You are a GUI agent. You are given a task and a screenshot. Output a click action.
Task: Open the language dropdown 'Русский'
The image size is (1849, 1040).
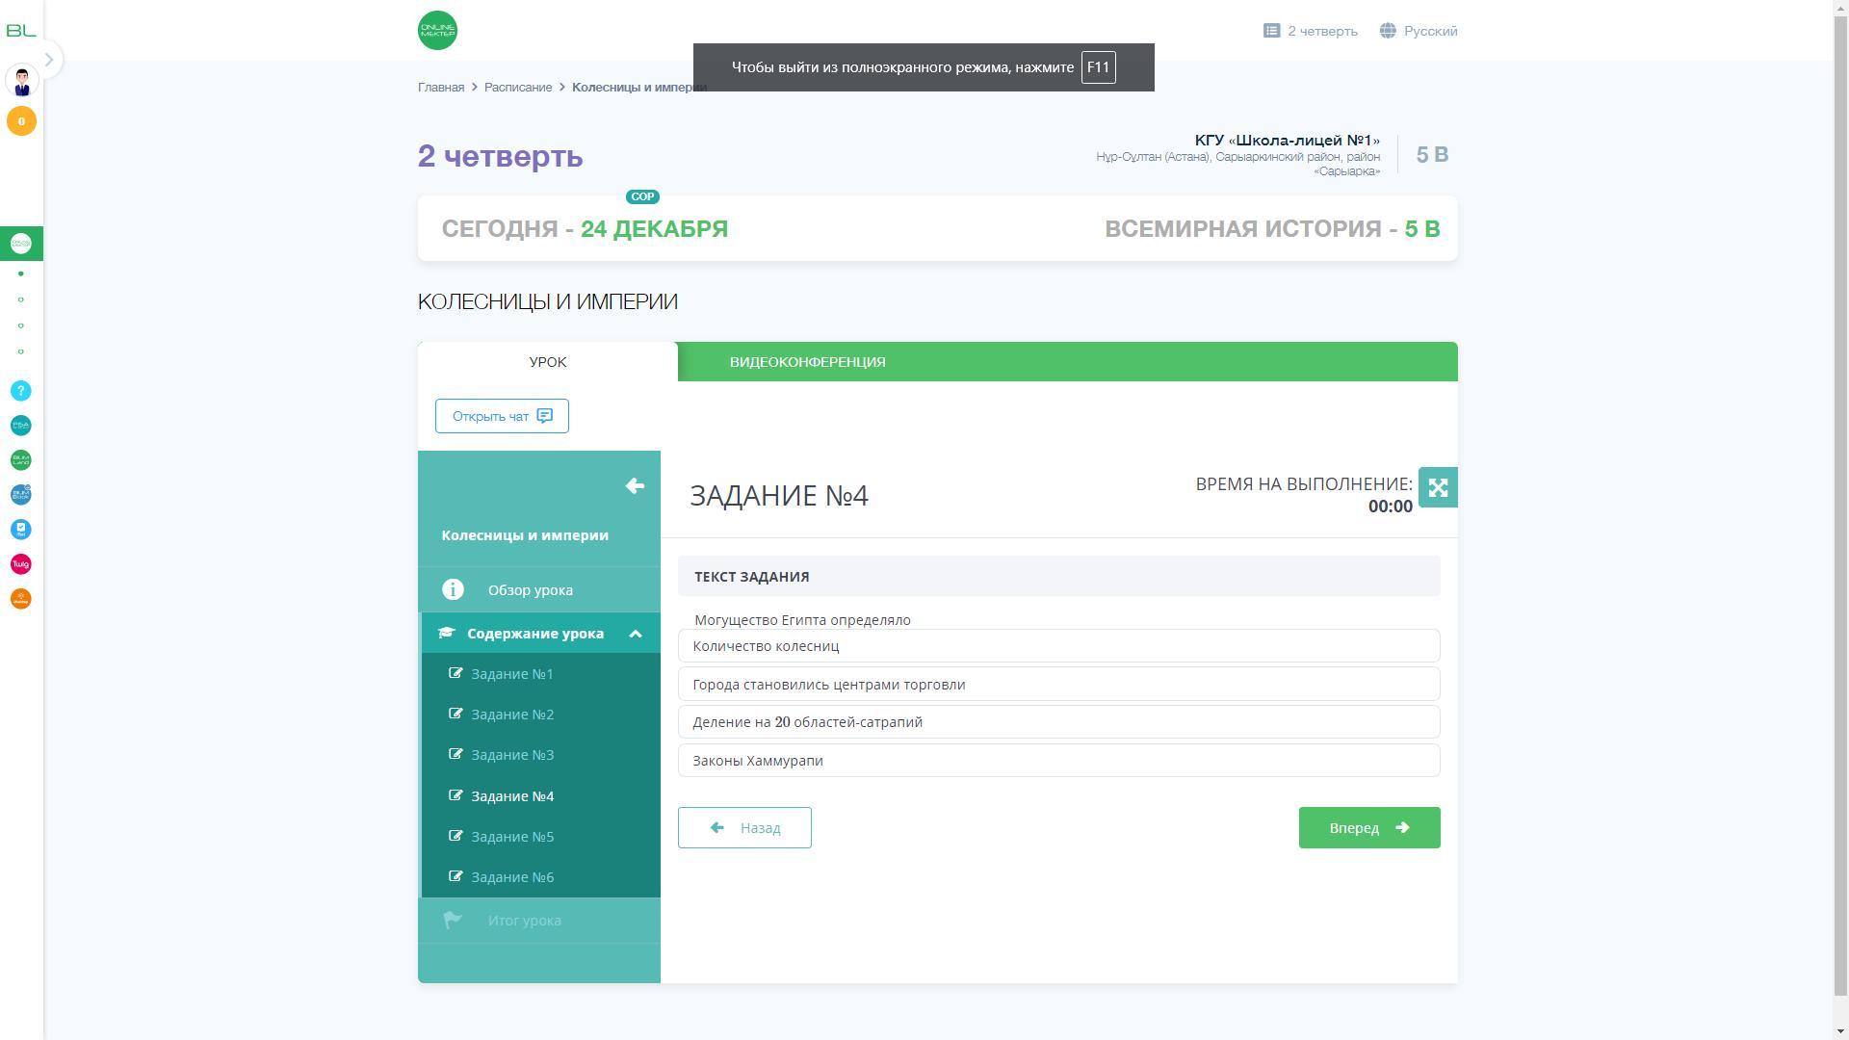click(x=1418, y=31)
